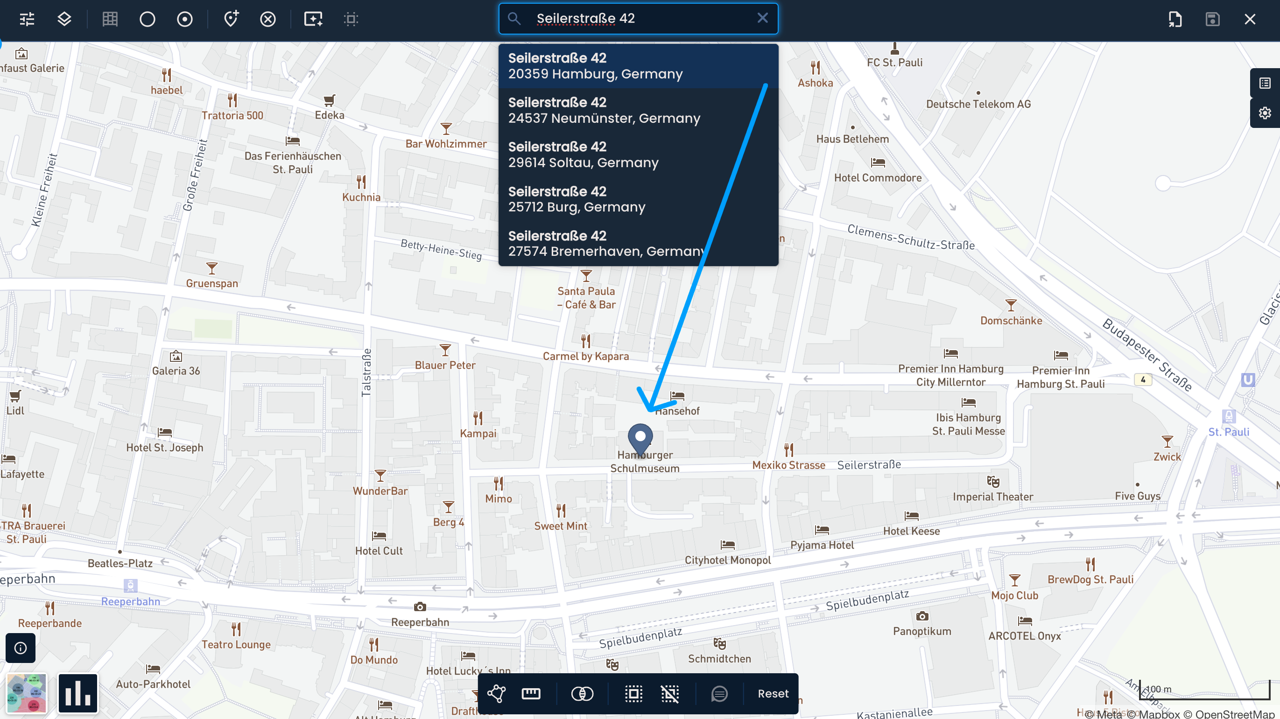Click the deselect crossed-out square icon
This screenshot has width=1280, height=719.
669,693
